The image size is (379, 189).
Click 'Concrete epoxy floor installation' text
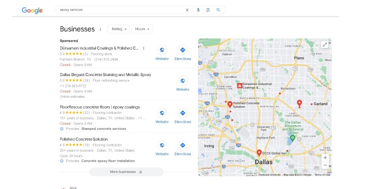[108, 161]
